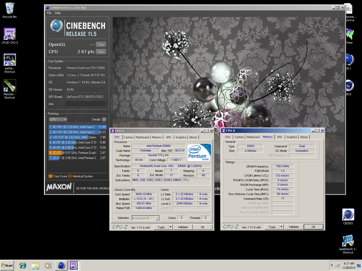Click the Start button
The width and height of the screenshot is (362, 271).
[x=7, y=266]
